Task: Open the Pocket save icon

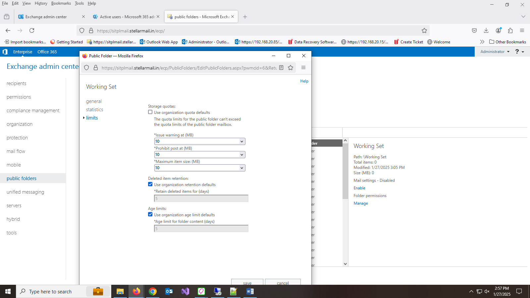Action: point(474,30)
